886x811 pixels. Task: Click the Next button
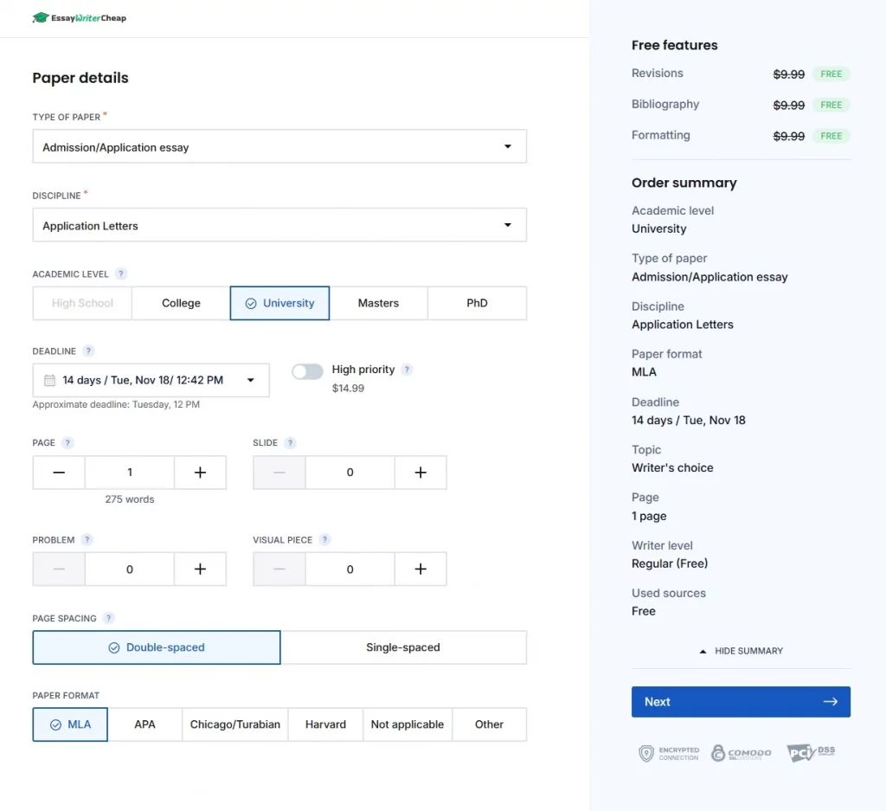(741, 702)
